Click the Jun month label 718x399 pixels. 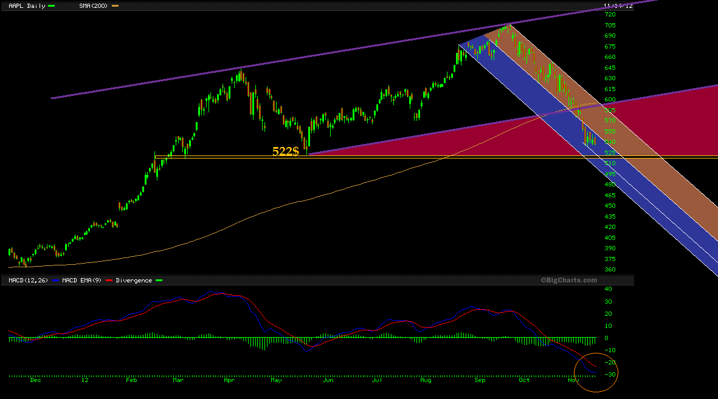(328, 380)
